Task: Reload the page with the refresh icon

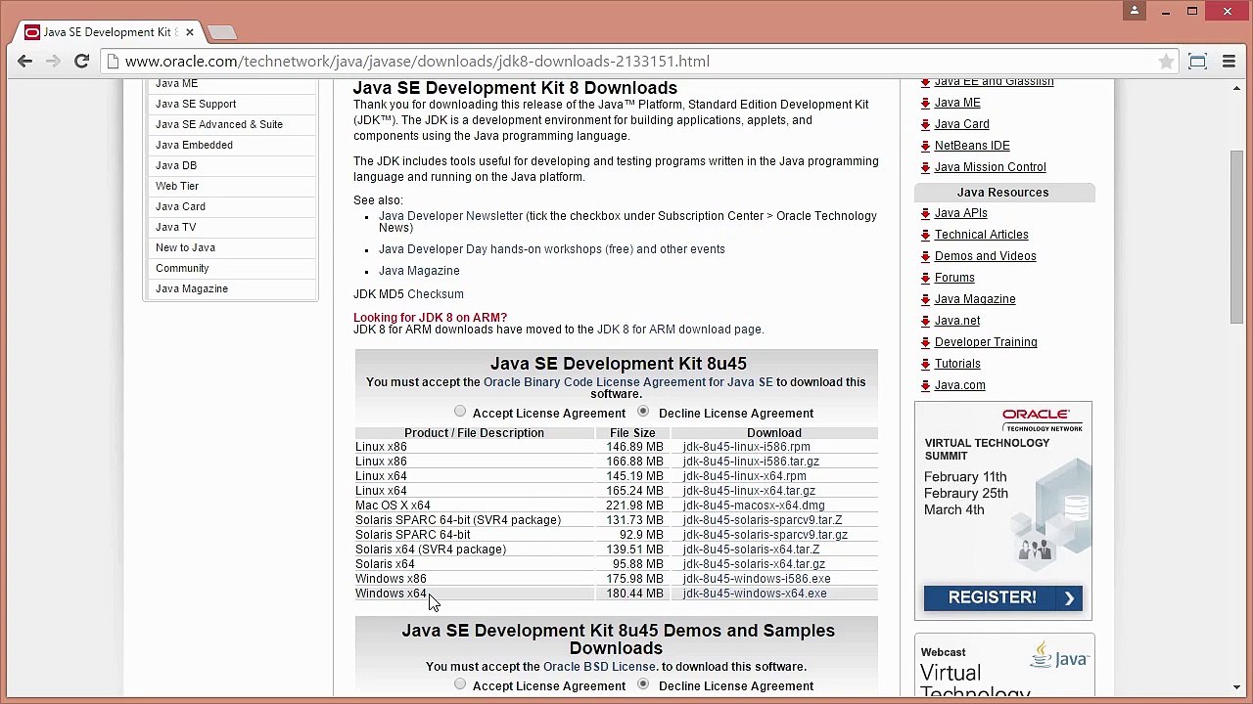Action: click(x=82, y=61)
